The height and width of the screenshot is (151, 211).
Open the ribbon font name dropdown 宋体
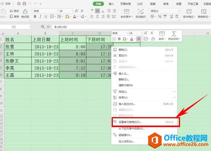pyautogui.click(x=58, y=11)
